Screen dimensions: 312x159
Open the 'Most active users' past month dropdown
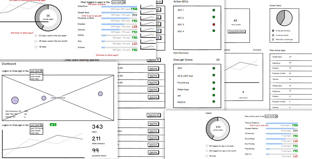point(271,116)
